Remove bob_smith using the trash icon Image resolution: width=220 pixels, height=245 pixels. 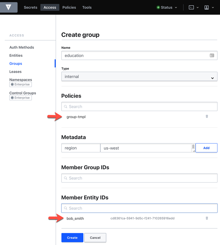(x=207, y=218)
